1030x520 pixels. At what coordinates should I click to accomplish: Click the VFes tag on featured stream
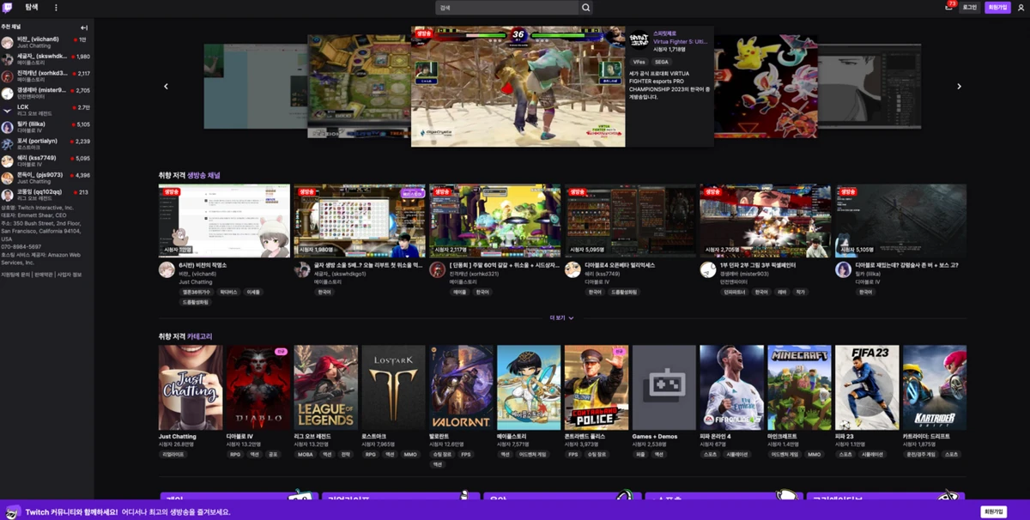[x=639, y=62]
